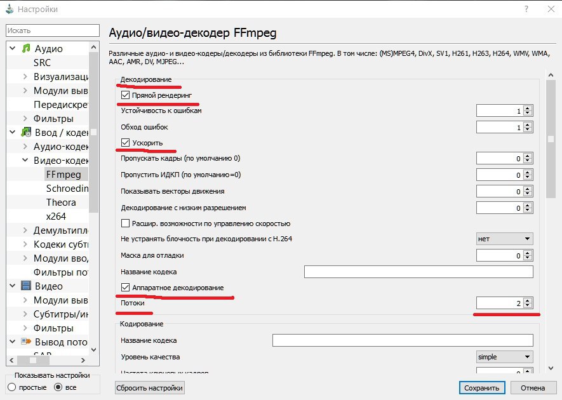This screenshot has width=562, height=400.
Task: Open the H.264 deblocking dropdown
Action: tap(504, 239)
